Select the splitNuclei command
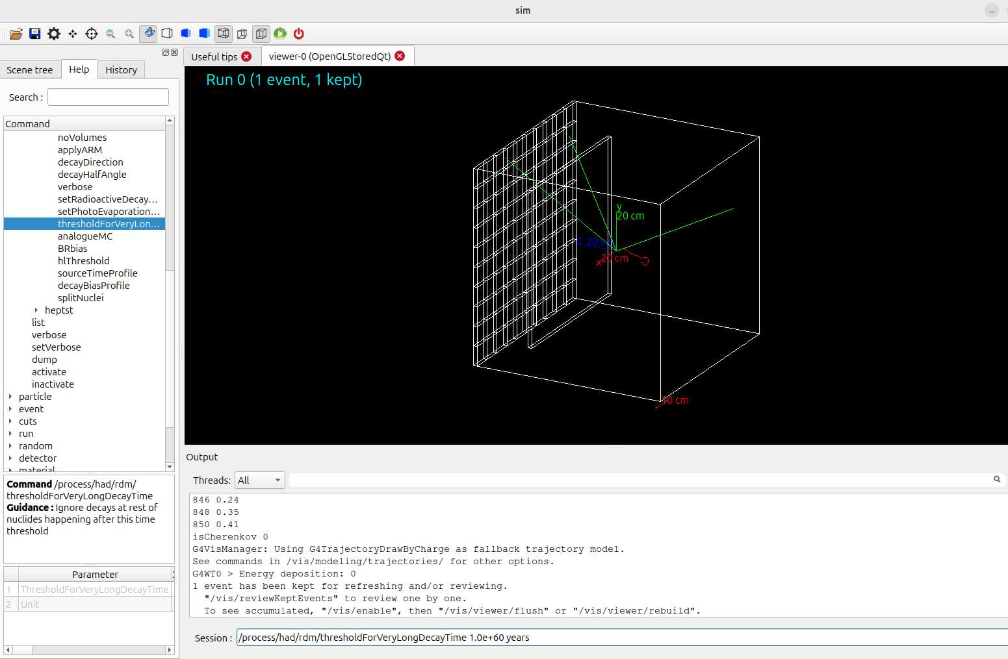Screen dimensions: 1008x659 point(81,298)
